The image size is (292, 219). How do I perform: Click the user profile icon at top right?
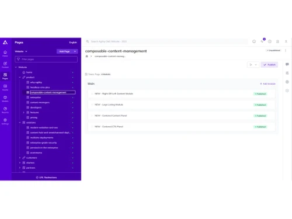[286, 41]
